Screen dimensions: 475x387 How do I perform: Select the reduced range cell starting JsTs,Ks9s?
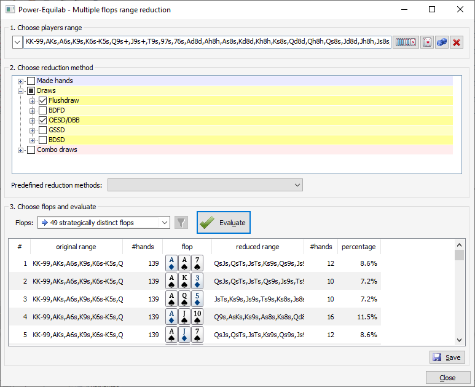click(x=259, y=299)
